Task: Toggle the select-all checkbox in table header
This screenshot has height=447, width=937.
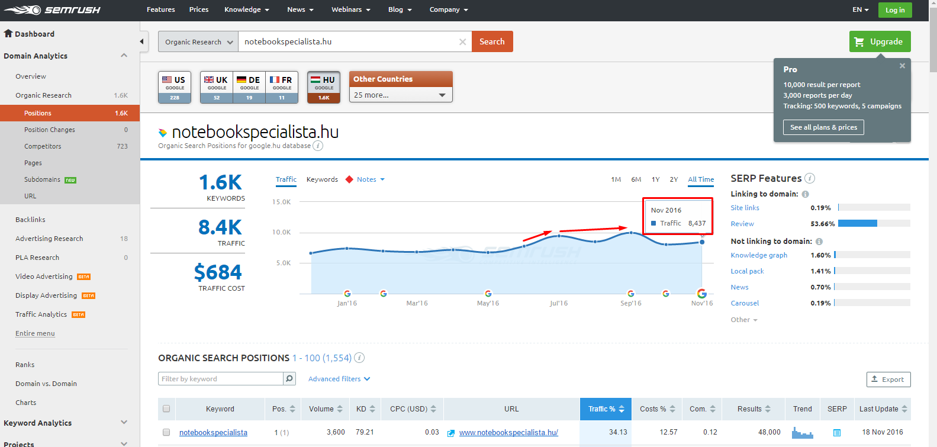Action: pyautogui.click(x=166, y=409)
